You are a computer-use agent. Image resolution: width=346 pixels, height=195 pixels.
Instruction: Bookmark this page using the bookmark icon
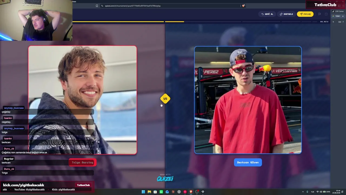pyautogui.click(x=97, y=6)
